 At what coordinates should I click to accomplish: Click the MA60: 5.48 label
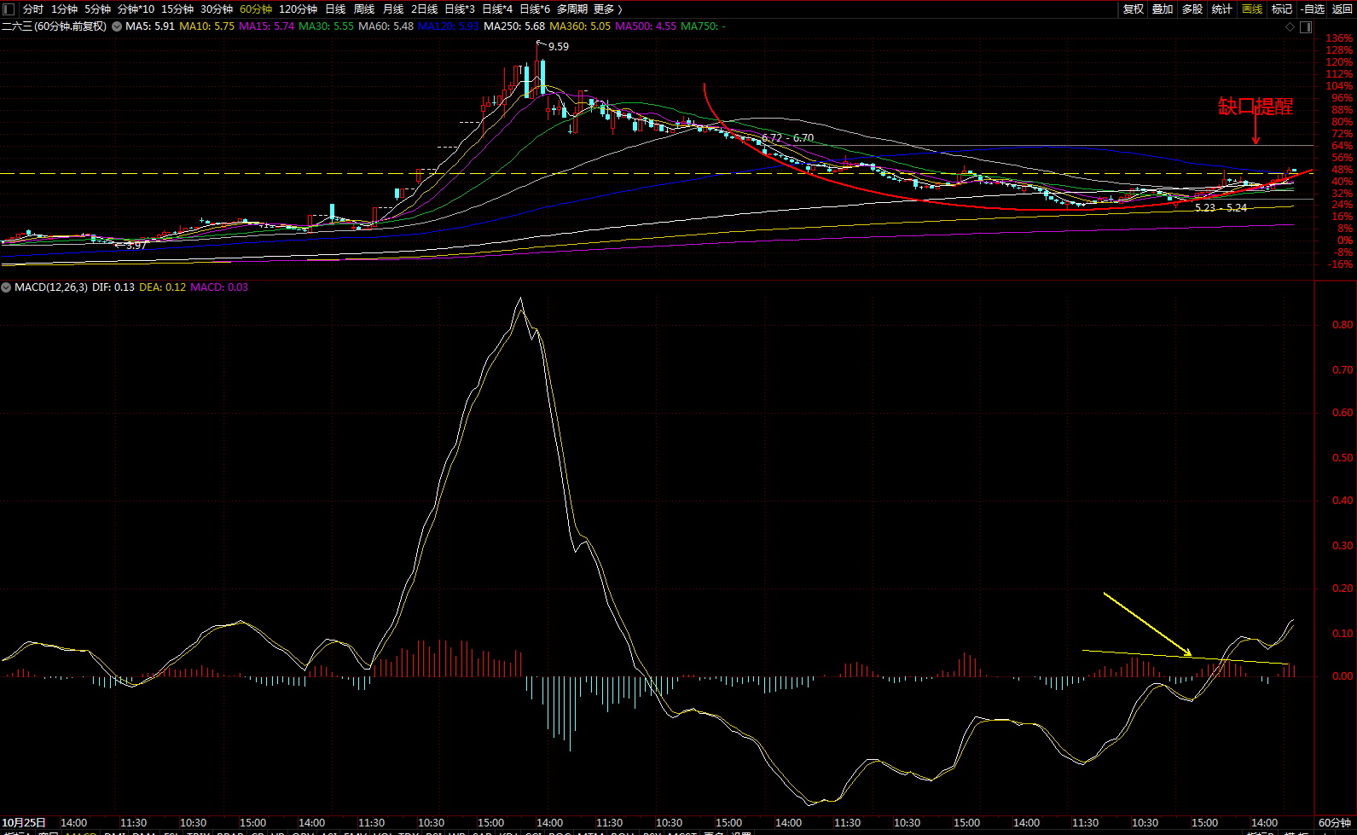(386, 26)
